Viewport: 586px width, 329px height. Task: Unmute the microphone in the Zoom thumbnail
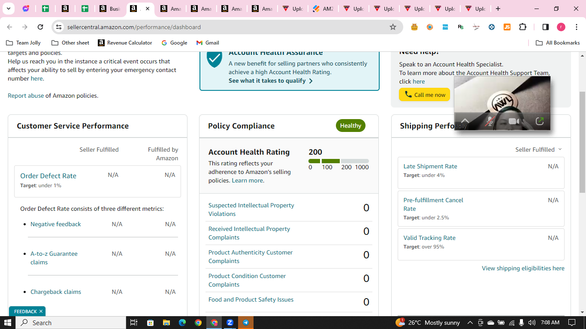point(489,122)
